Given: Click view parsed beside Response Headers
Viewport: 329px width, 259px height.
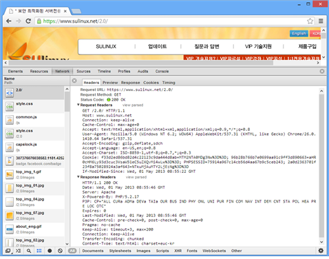Looking at the screenshot, I should coord(136,177).
